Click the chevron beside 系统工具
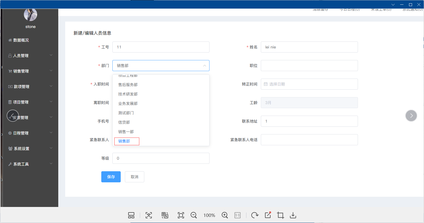 (51, 164)
